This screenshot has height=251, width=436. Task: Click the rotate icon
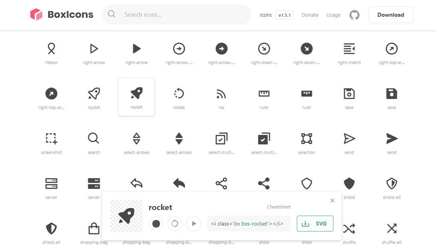(179, 93)
